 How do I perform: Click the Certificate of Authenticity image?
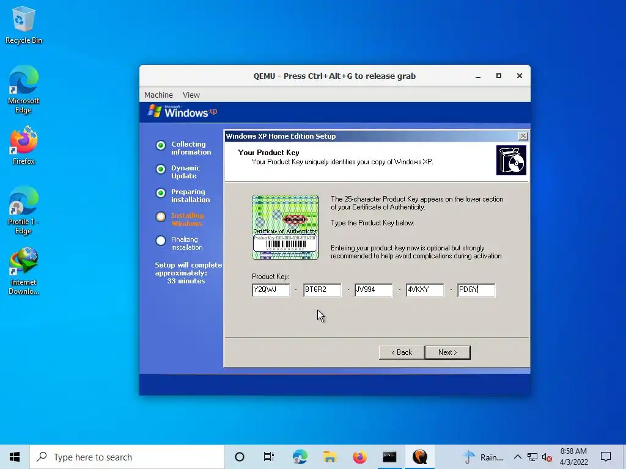click(x=285, y=227)
